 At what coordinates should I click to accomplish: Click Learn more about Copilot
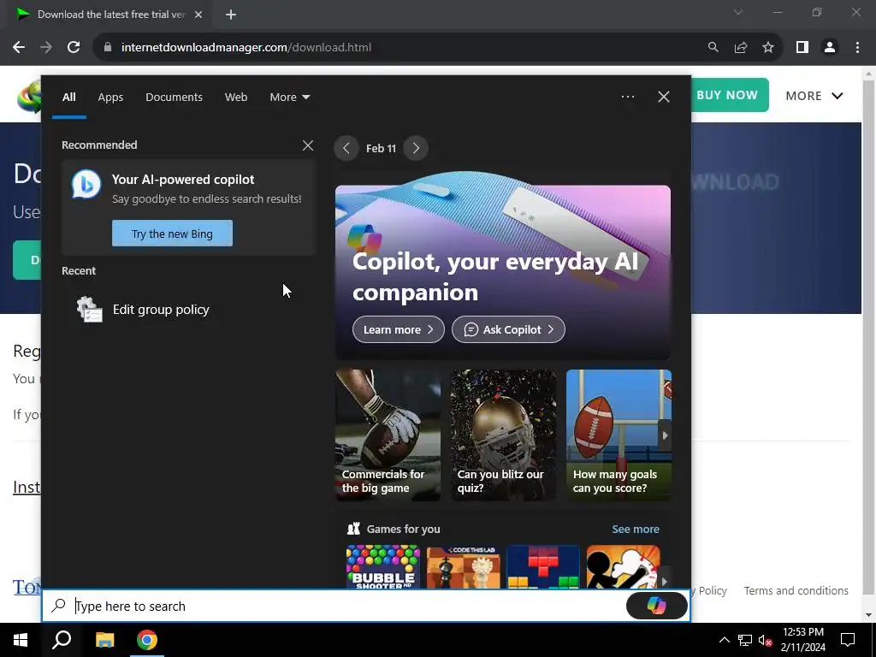[x=399, y=329]
